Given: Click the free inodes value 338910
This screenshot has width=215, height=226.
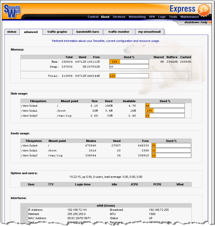Looking at the screenshot, I should [x=143, y=155].
